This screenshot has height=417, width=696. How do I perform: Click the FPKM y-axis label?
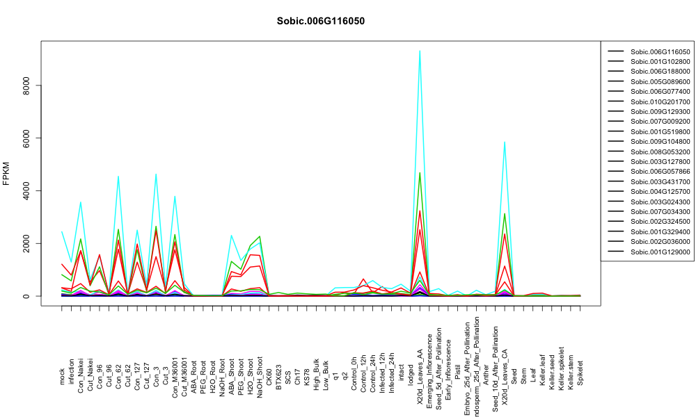click(x=6, y=174)
